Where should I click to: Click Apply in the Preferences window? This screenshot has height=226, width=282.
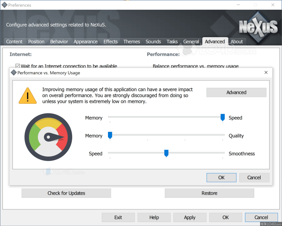click(190, 218)
